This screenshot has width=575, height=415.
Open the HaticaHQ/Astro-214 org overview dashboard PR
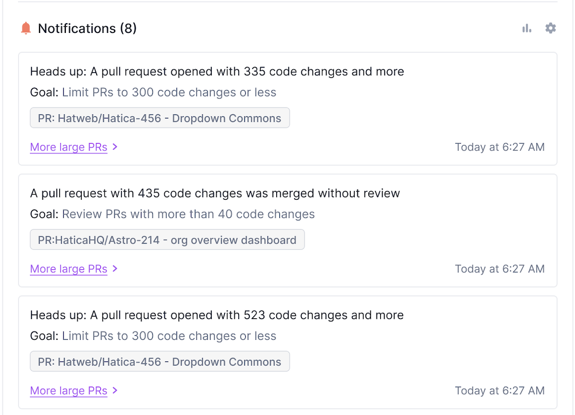167,240
